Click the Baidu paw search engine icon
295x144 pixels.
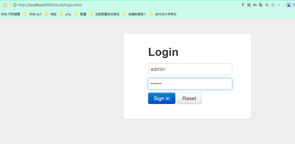pos(288,5)
